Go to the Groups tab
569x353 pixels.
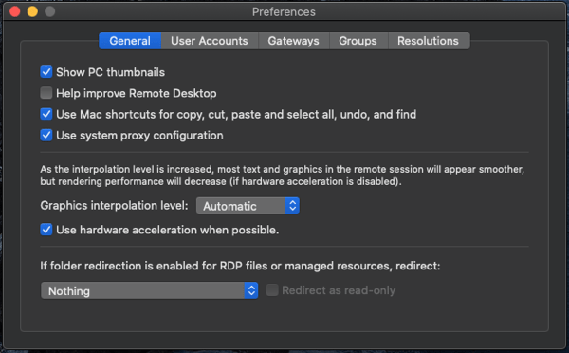tap(358, 41)
